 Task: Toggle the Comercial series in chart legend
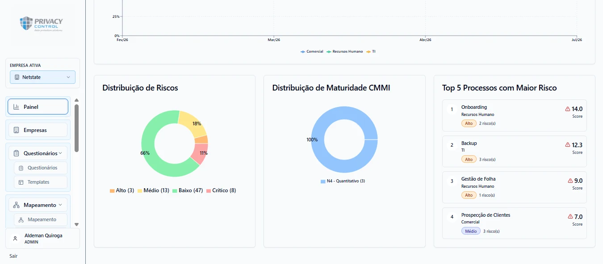(x=312, y=52)
